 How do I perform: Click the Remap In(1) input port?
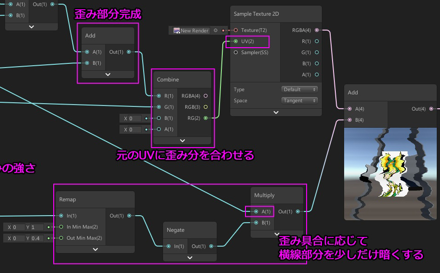(x=61, y=216)
